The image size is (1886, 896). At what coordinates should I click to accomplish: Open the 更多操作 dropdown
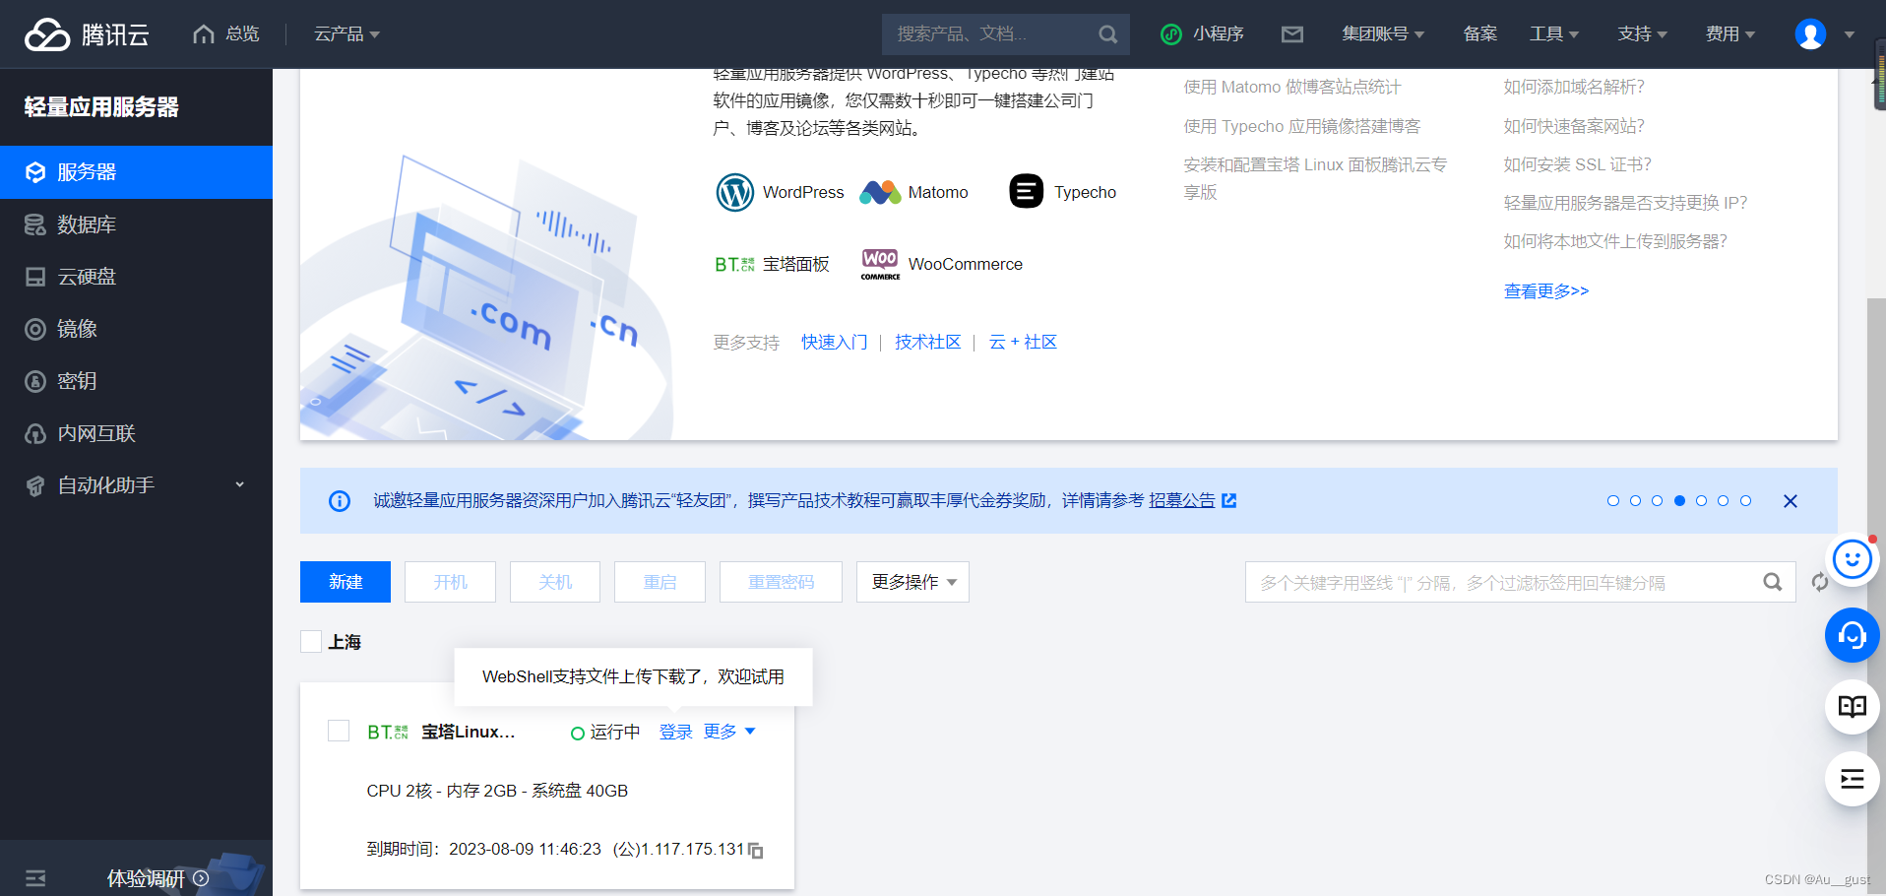tap(912, 582)
